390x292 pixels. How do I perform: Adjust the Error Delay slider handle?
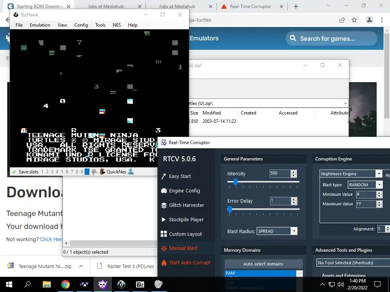[230, 209]
